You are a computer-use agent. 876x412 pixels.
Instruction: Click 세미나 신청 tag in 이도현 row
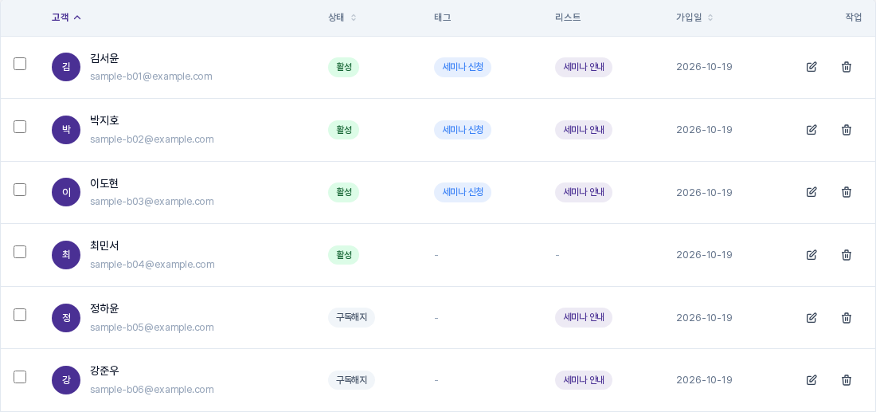(x=463, y=192)
